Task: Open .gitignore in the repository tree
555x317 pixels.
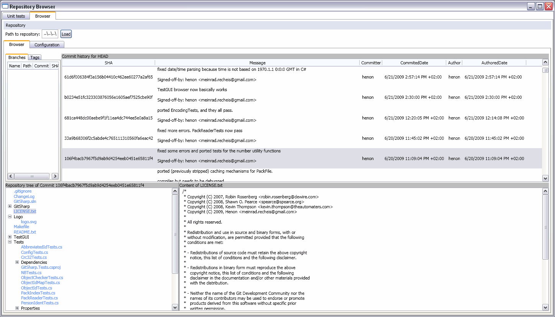Action: point(23,191)
